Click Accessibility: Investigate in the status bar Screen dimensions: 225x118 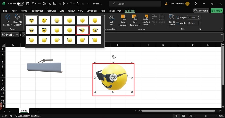28,116
